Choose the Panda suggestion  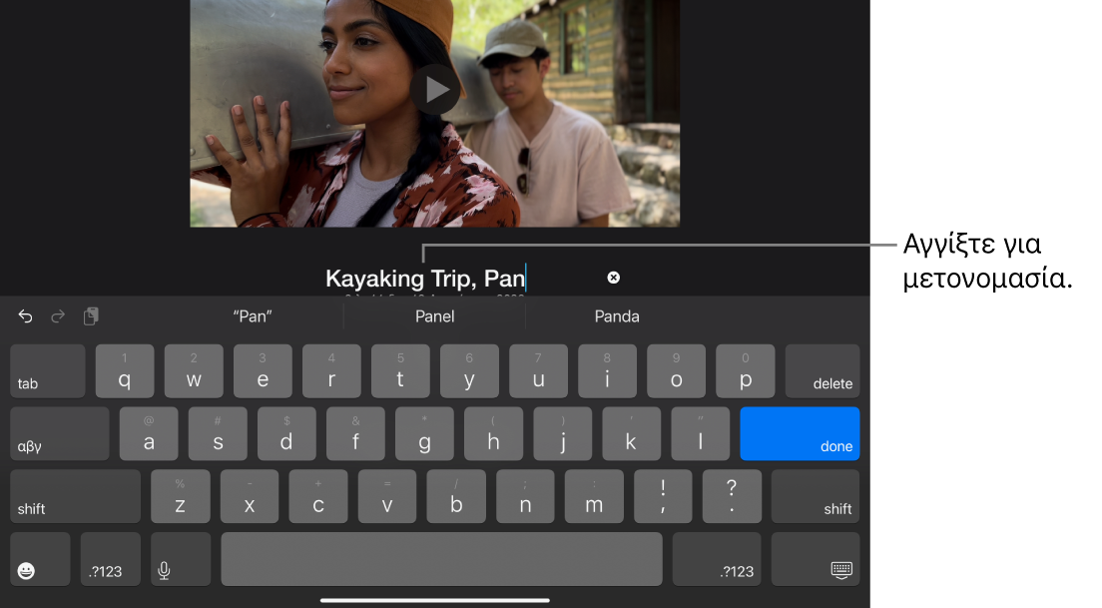click(x=616, y=316)
